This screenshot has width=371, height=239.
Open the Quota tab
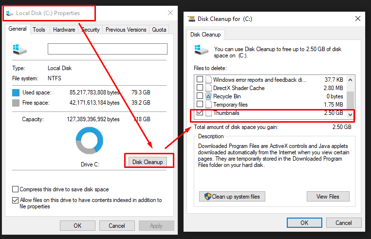click(159, 30)
